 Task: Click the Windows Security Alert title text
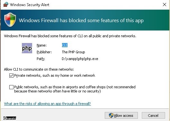click(30, 5)
